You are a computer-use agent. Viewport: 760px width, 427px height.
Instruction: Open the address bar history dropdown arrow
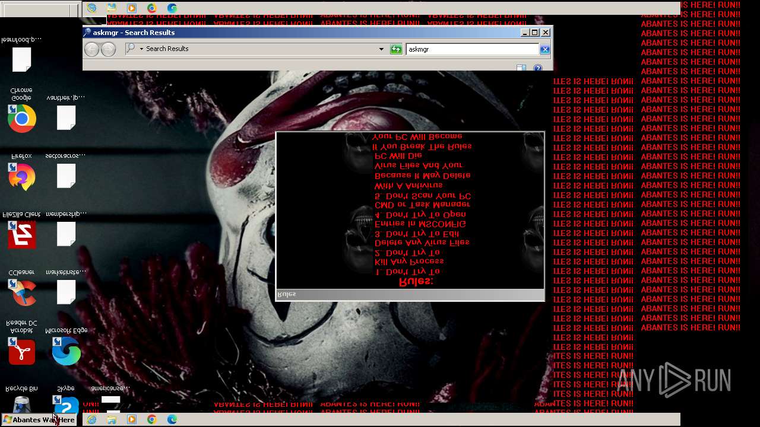(x=381, y=49)
